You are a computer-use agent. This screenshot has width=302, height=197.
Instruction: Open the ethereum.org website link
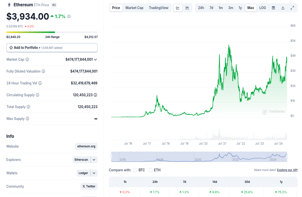pos(86,146)
